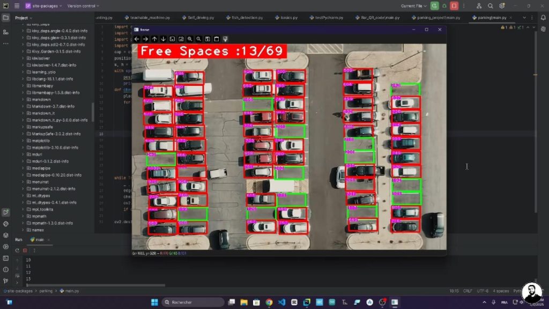Pan left in the OpenCV frame window
Screen dimensions: 549x309
click(x=137, y=39)
